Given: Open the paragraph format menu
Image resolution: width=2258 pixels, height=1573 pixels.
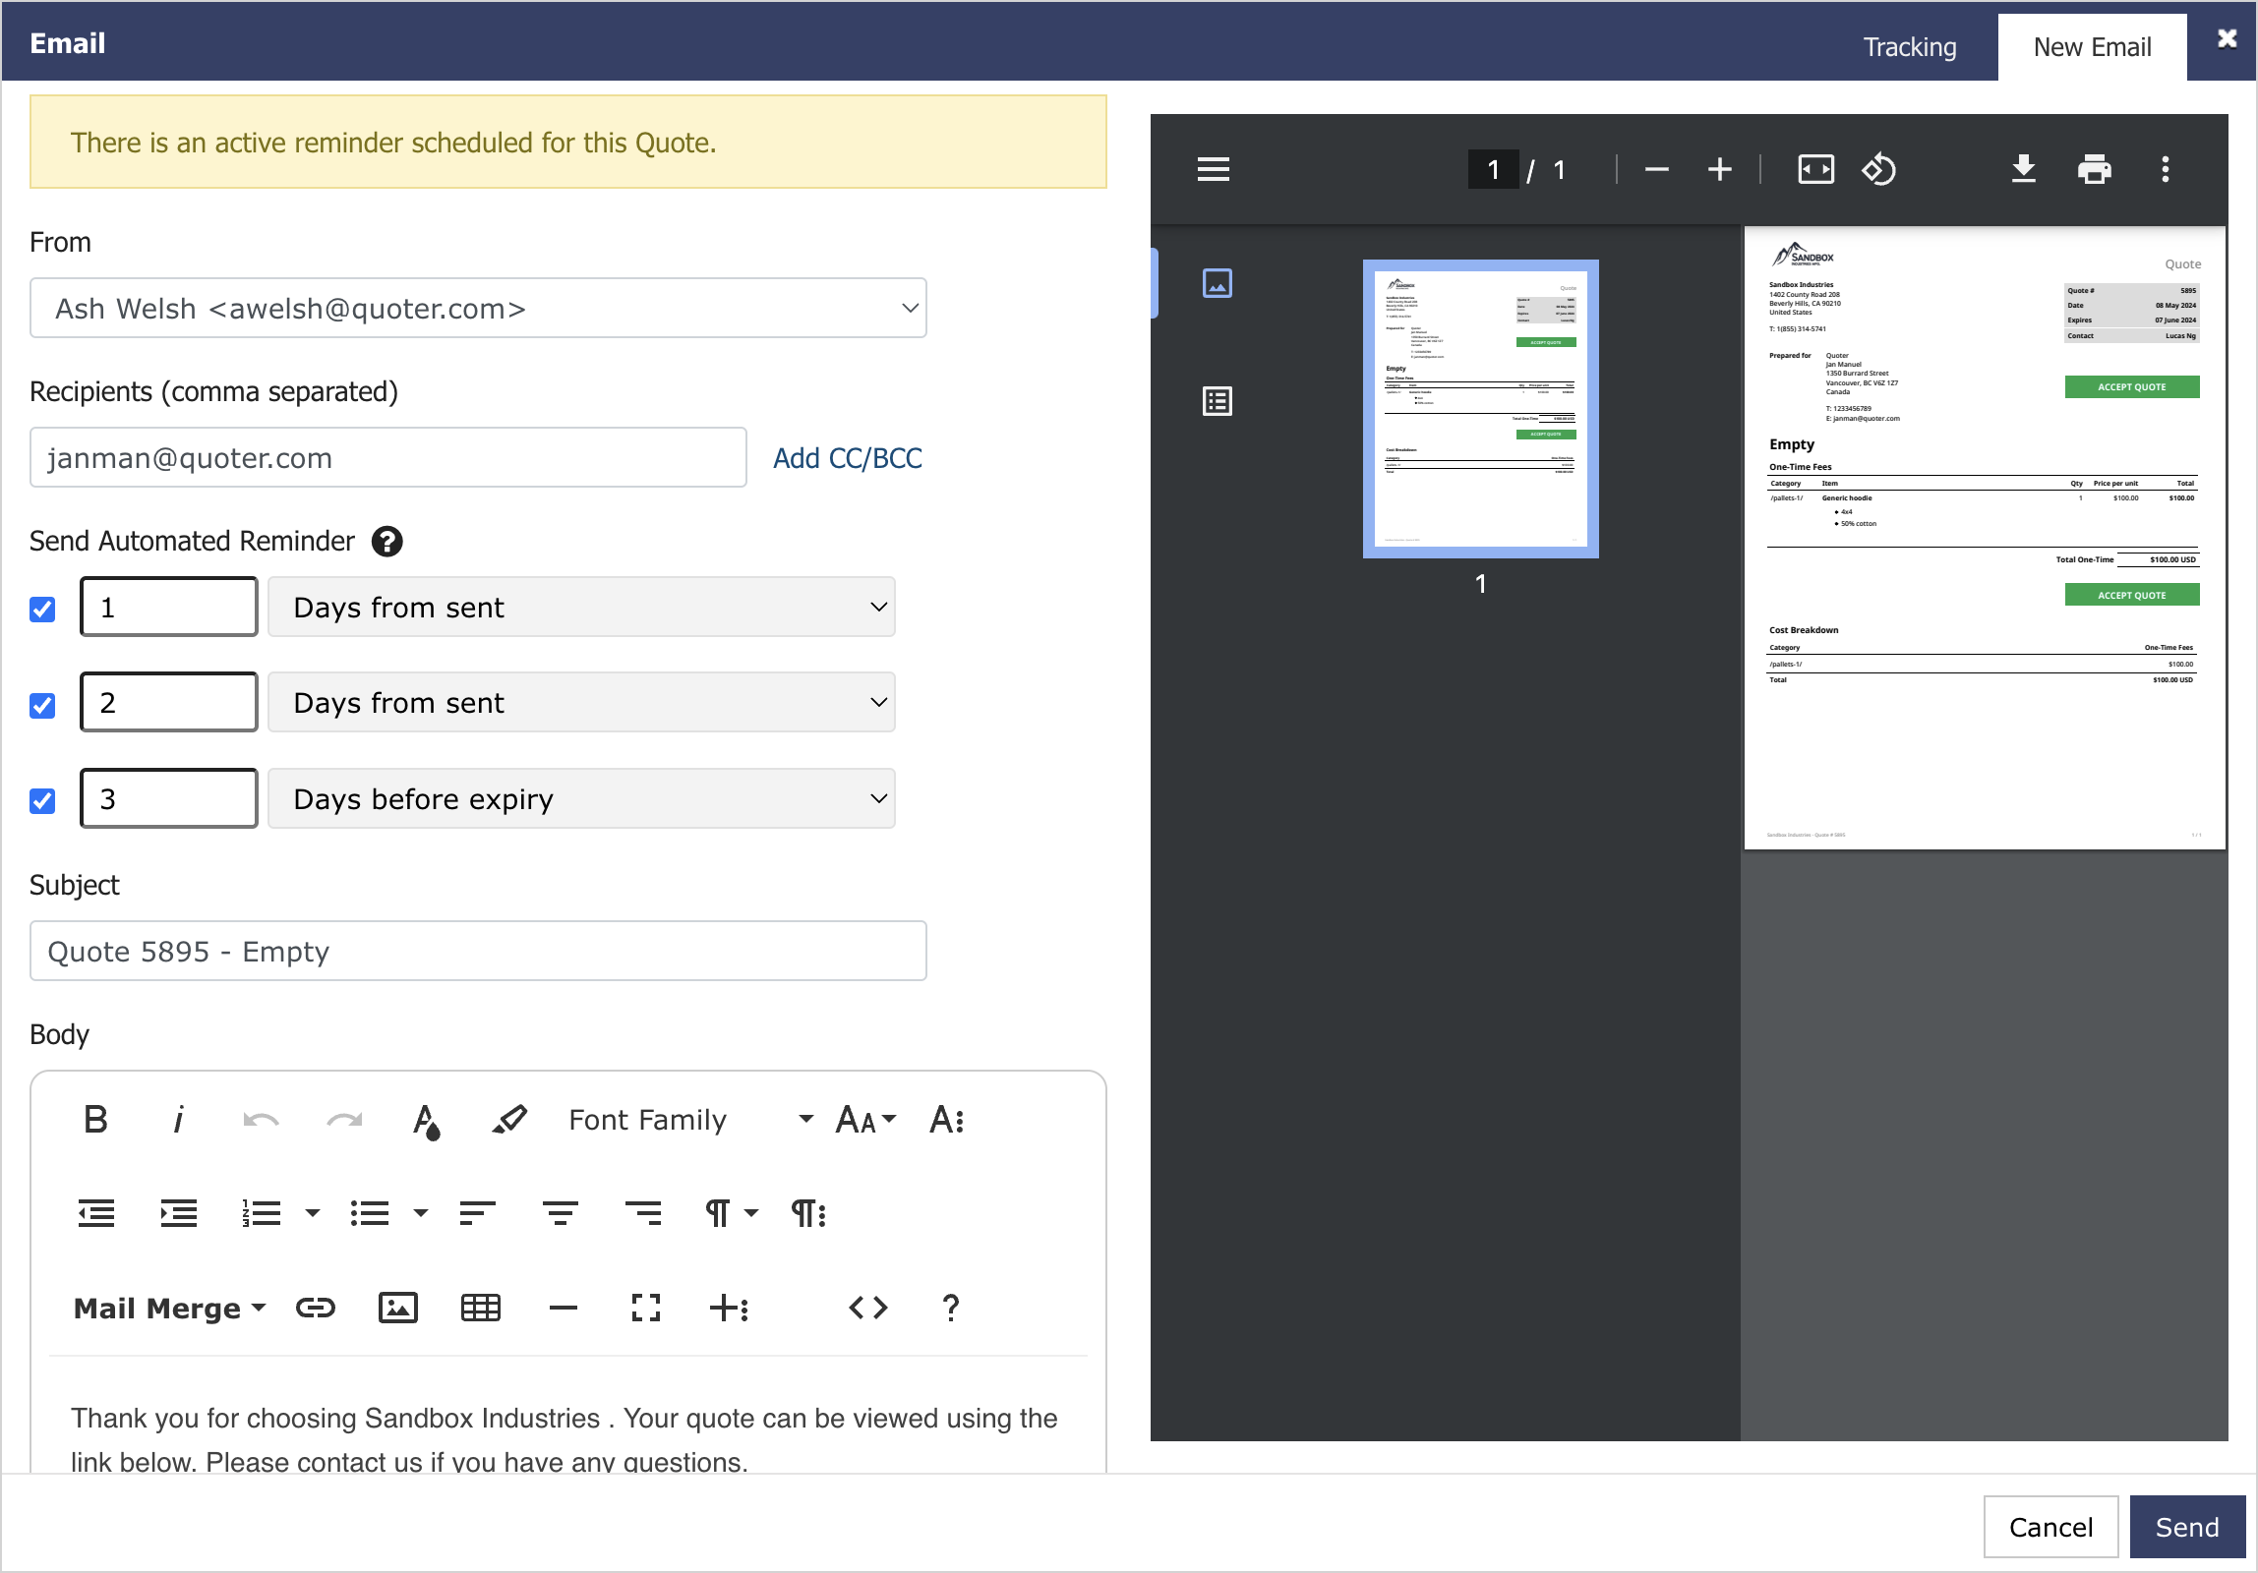Looking at the screenshot, I should click(x=731, y=1213).
